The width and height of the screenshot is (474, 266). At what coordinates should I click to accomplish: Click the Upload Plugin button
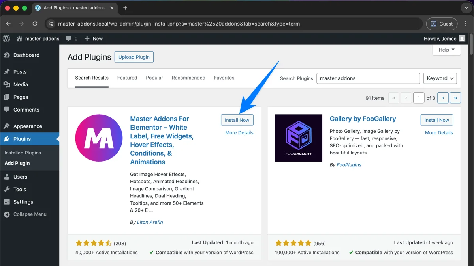(134, 57)
